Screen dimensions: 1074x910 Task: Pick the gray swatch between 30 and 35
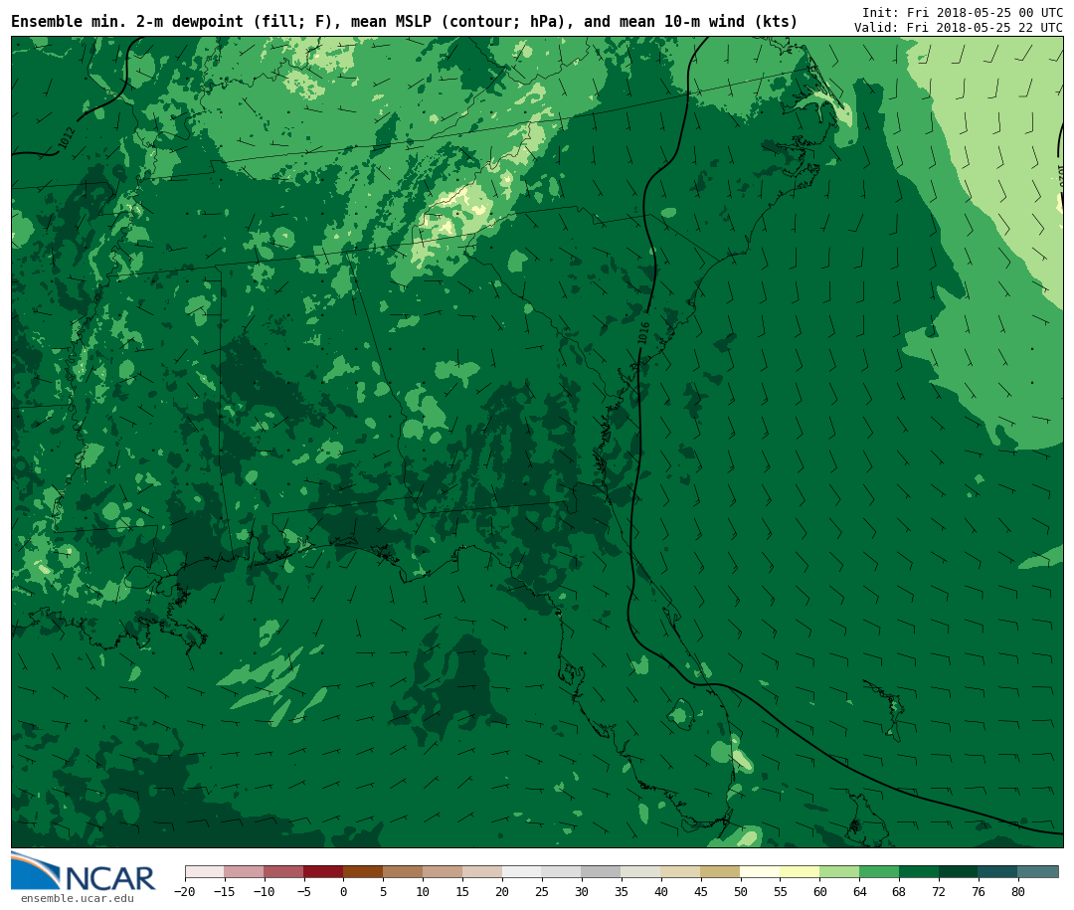pyautogui.click(x=601, y=872)
